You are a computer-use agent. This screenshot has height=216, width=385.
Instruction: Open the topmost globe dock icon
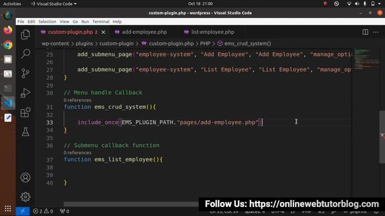(8, 16)
